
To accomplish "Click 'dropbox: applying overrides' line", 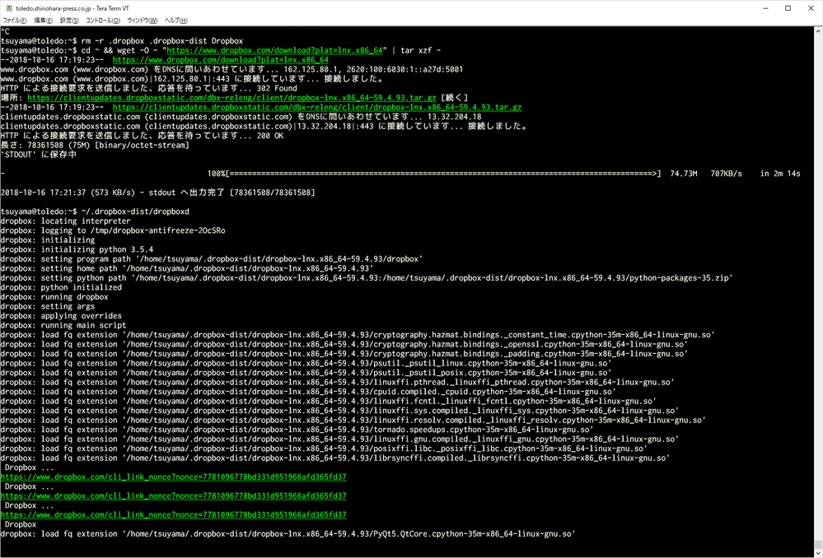I will click(x=61, y=316).
